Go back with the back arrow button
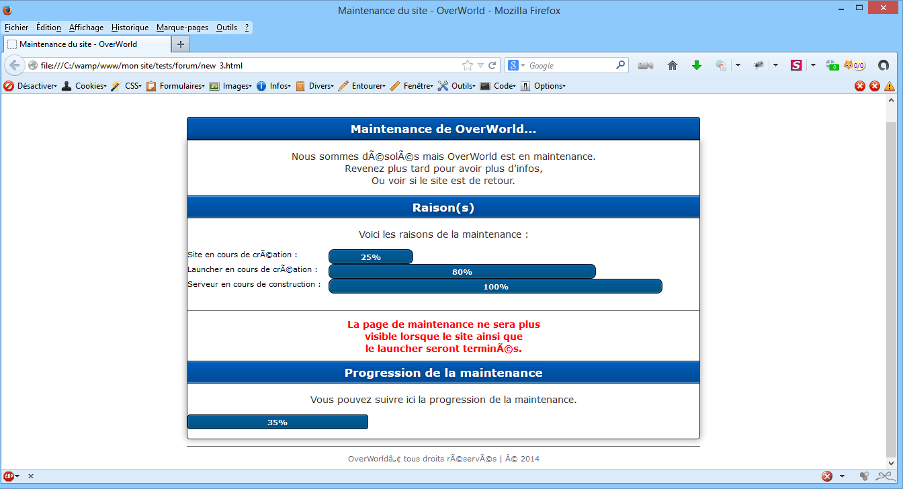 tap(15, 65)
